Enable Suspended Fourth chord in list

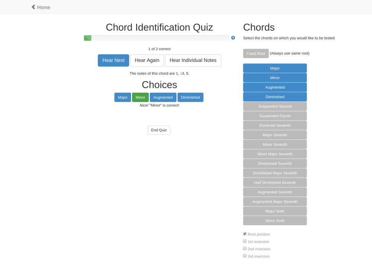[275, 116]
